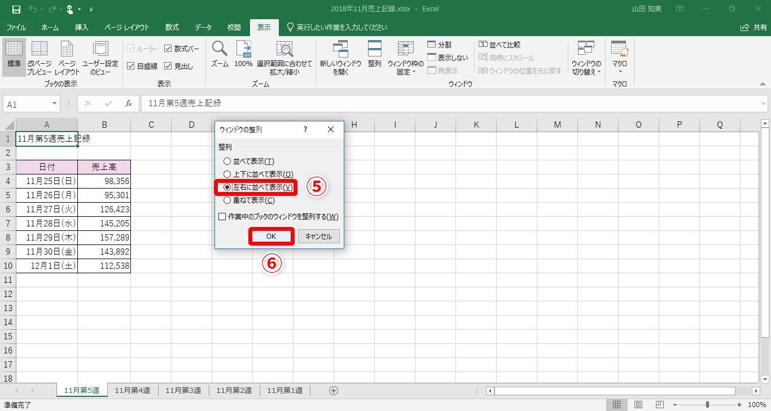Open the 11月第4週 sheet tab
Image resolution: width=771 pixels, height=411 pixels.
(133, 390)
